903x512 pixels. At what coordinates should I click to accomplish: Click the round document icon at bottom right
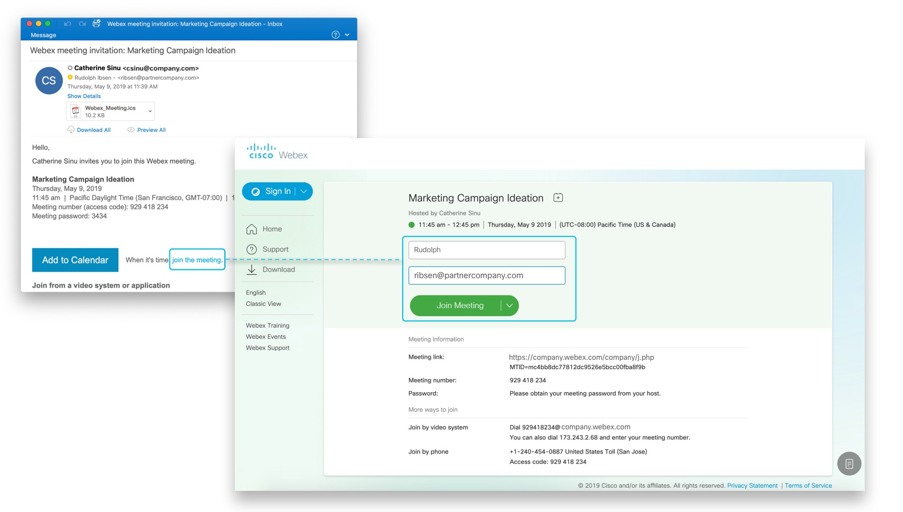click(x=849, y=464)
